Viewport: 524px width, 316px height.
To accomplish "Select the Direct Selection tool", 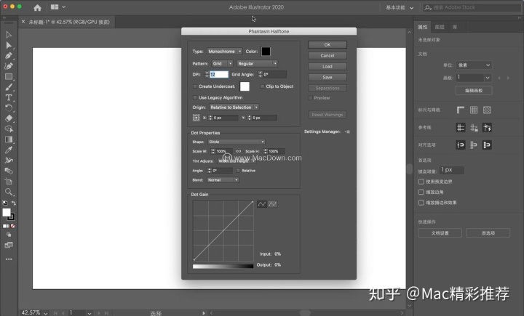I will 9,45.
